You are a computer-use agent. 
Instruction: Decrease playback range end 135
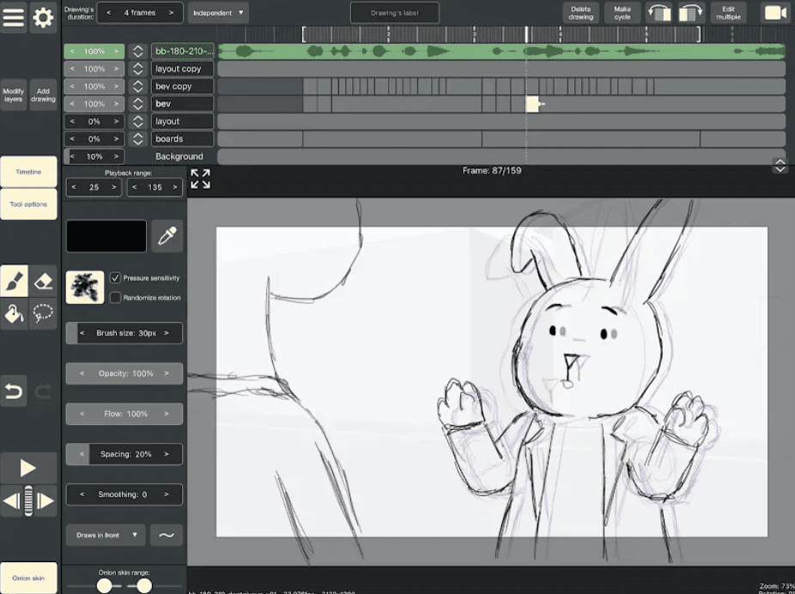pos(134,187)
